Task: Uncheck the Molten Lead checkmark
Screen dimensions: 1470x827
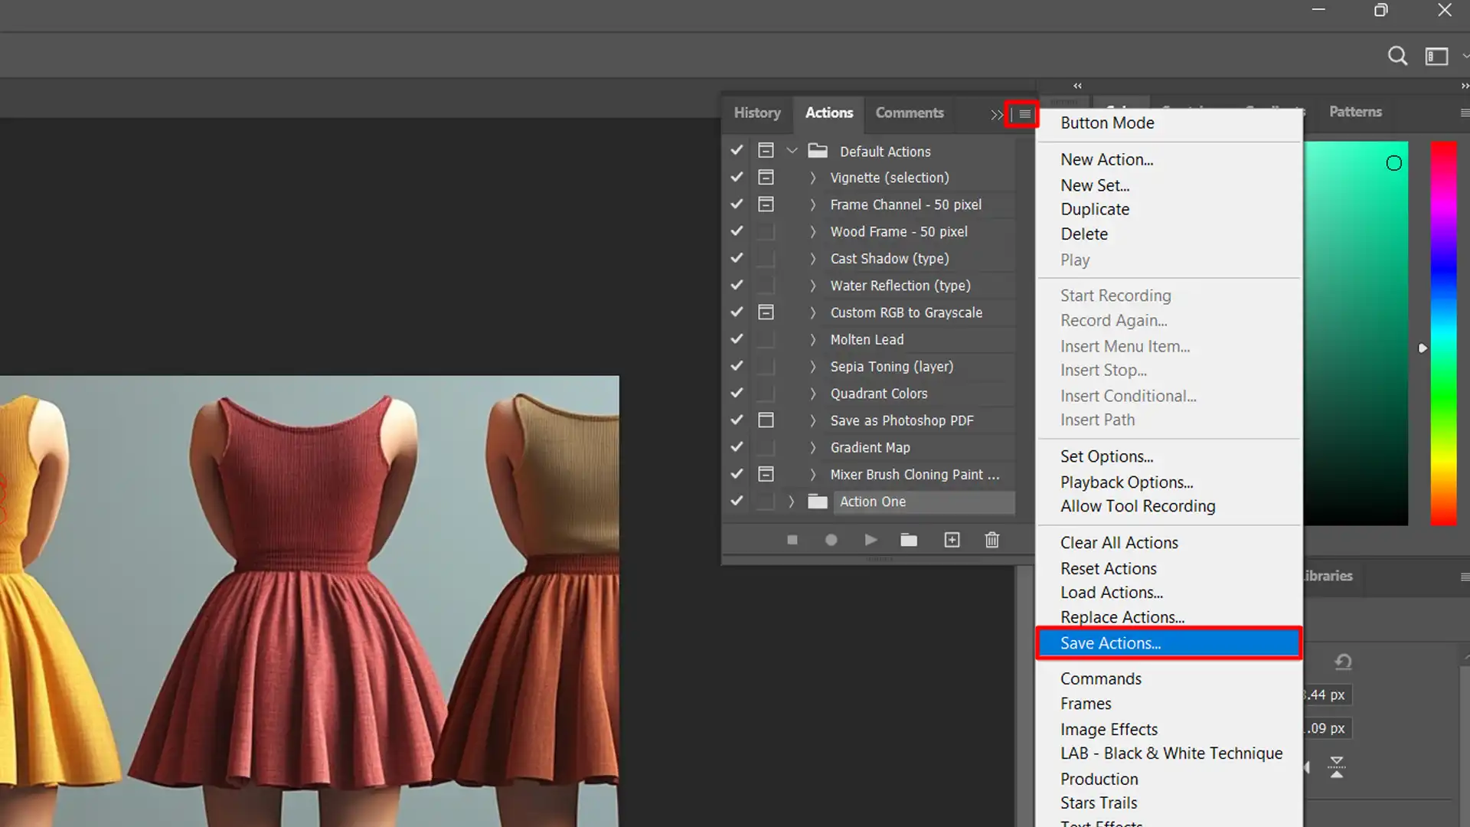Action: point(737,339)
